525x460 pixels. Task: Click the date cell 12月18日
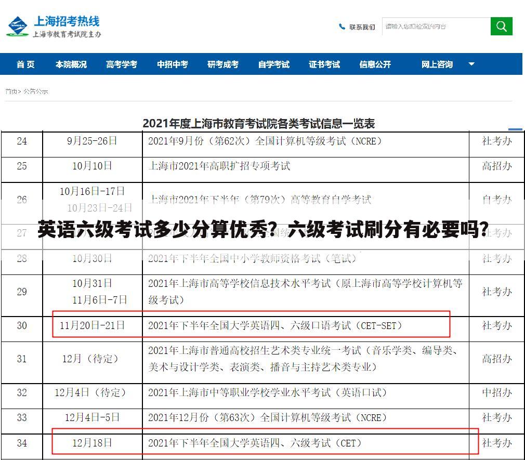[92, 443]
